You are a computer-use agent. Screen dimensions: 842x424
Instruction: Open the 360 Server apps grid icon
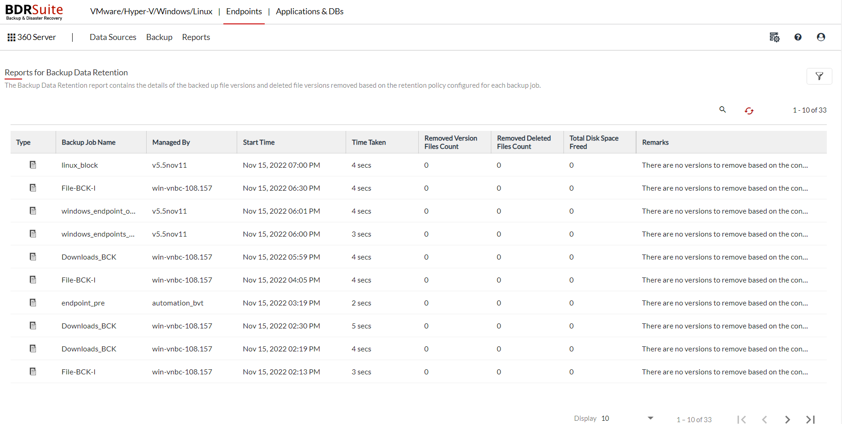(x=11, y=37)
